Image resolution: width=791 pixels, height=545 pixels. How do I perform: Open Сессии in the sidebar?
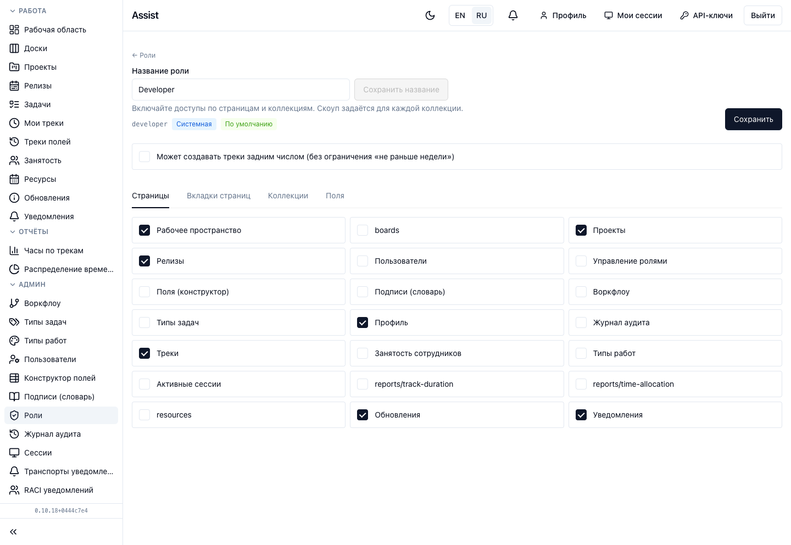click(61, 453)
